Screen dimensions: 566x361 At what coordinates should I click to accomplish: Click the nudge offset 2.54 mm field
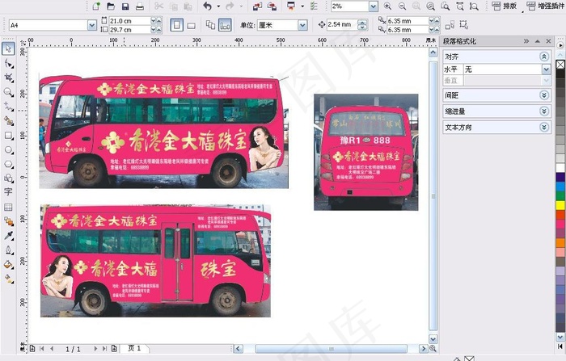[342, 25]
